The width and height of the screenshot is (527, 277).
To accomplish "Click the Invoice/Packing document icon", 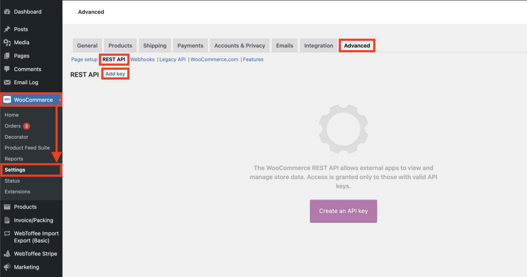I will click(7, 221).
